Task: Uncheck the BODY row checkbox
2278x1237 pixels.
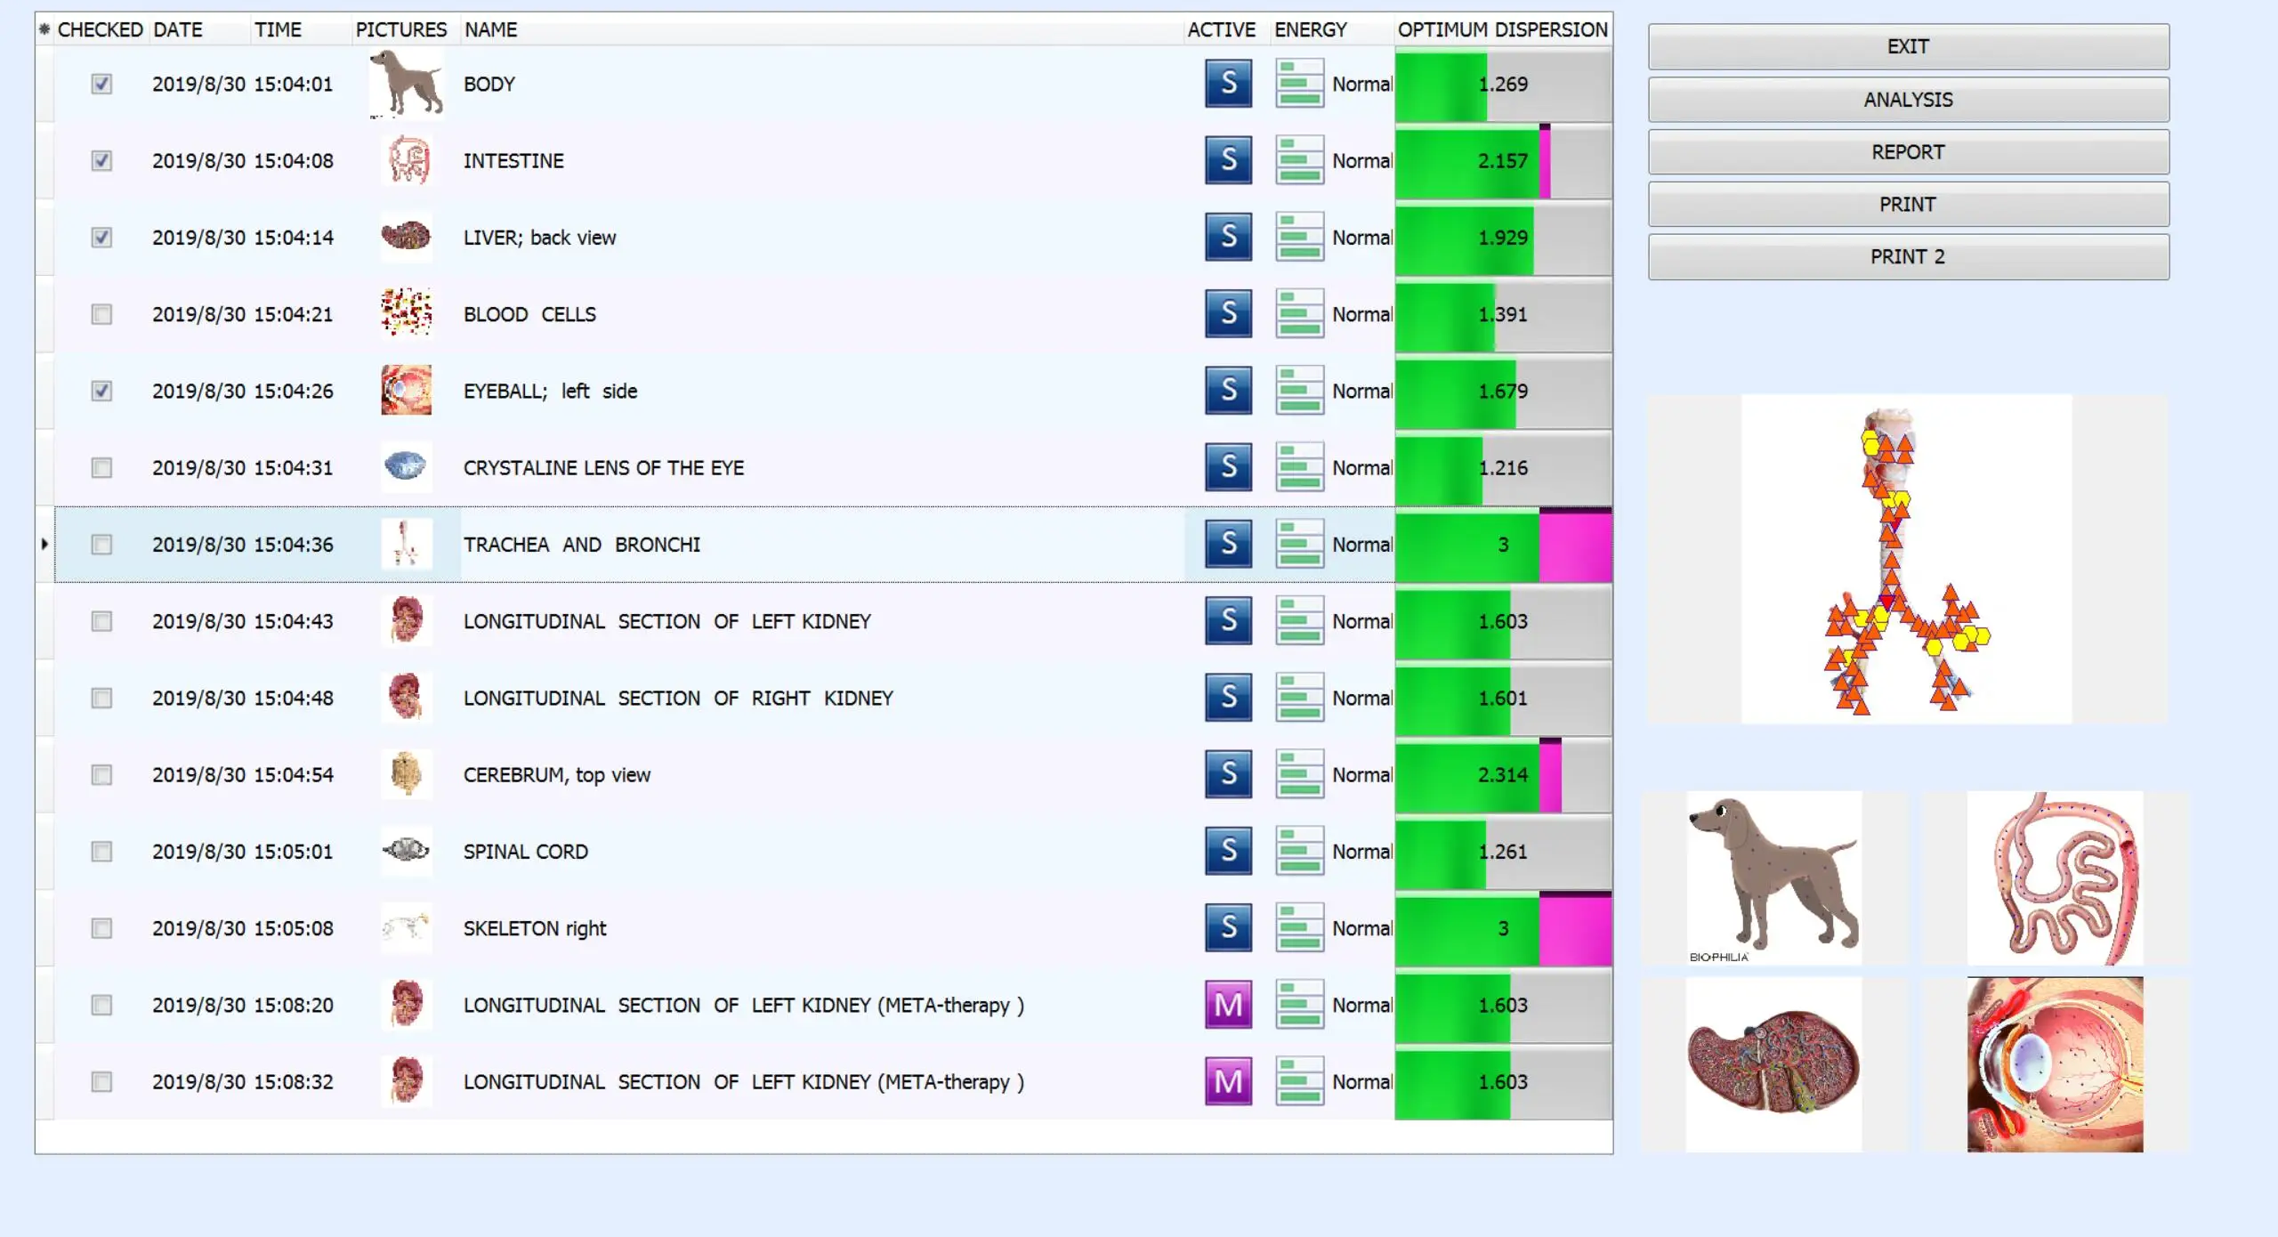Action: coord(101,84)
